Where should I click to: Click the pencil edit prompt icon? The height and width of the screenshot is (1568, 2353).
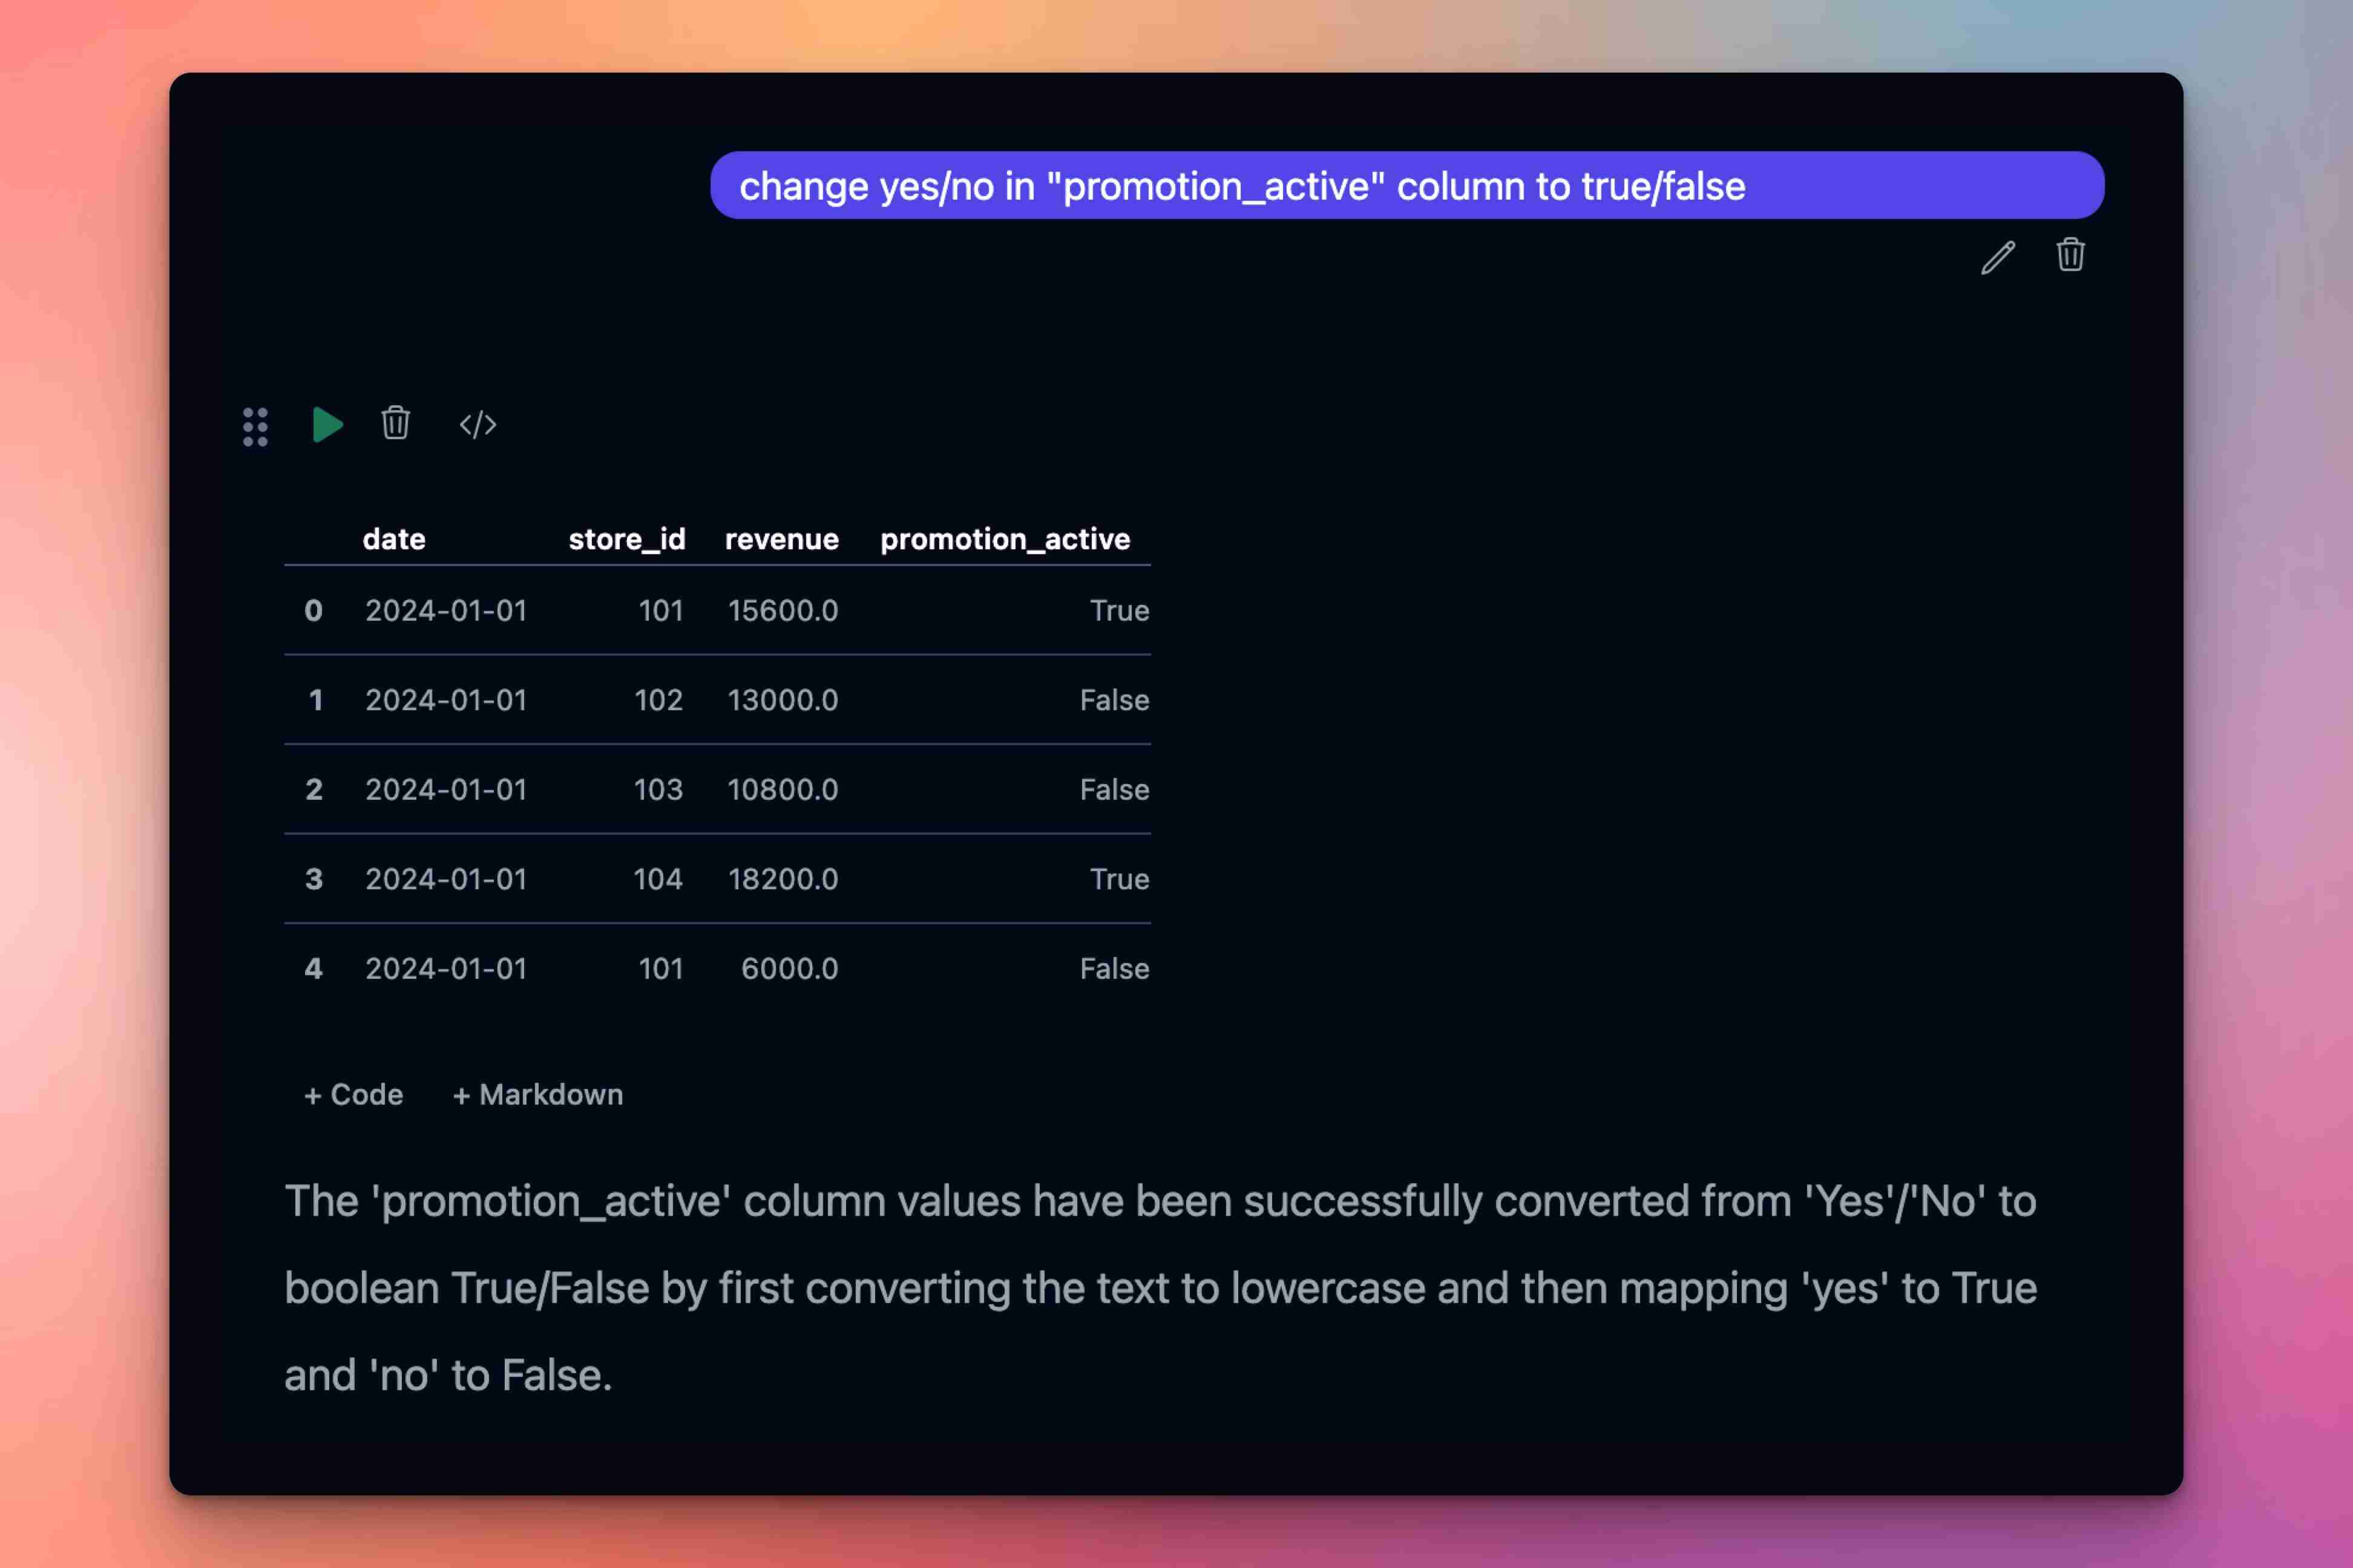[1998, 257]
